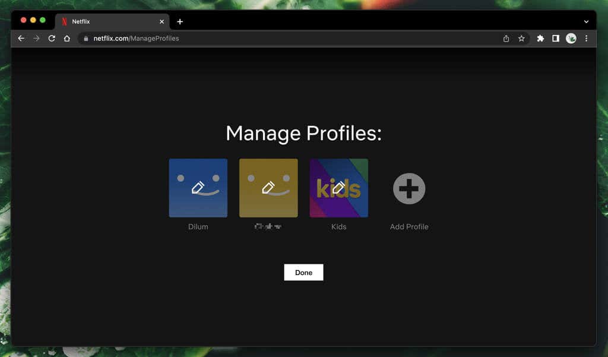Go to browser home page
608x357 pixels.
pos(67,39)
